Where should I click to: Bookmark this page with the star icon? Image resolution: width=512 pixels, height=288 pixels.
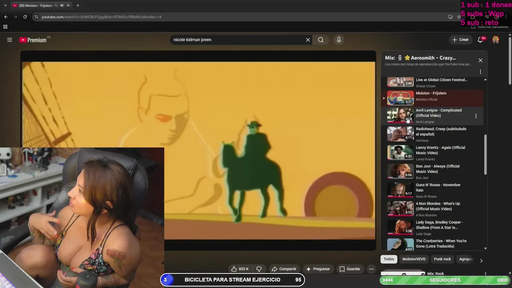459,17
